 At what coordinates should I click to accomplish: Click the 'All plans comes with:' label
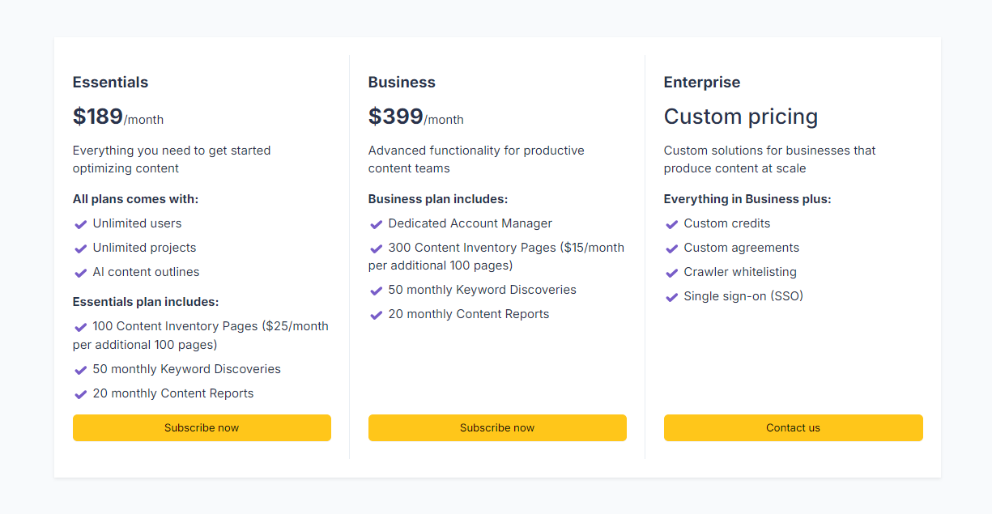(x=136, y=199)
